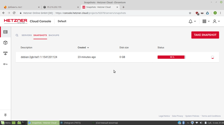Click the Description column header

coord(27,48)
